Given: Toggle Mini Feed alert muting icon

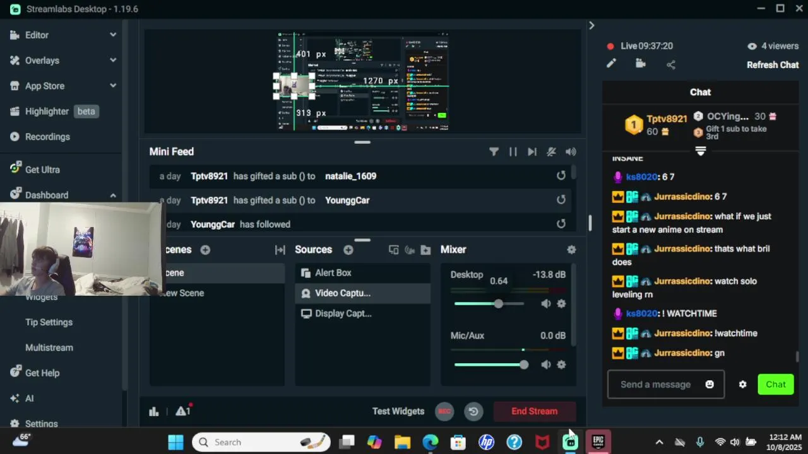Looking at the screenshot, I should click(551, 151).
